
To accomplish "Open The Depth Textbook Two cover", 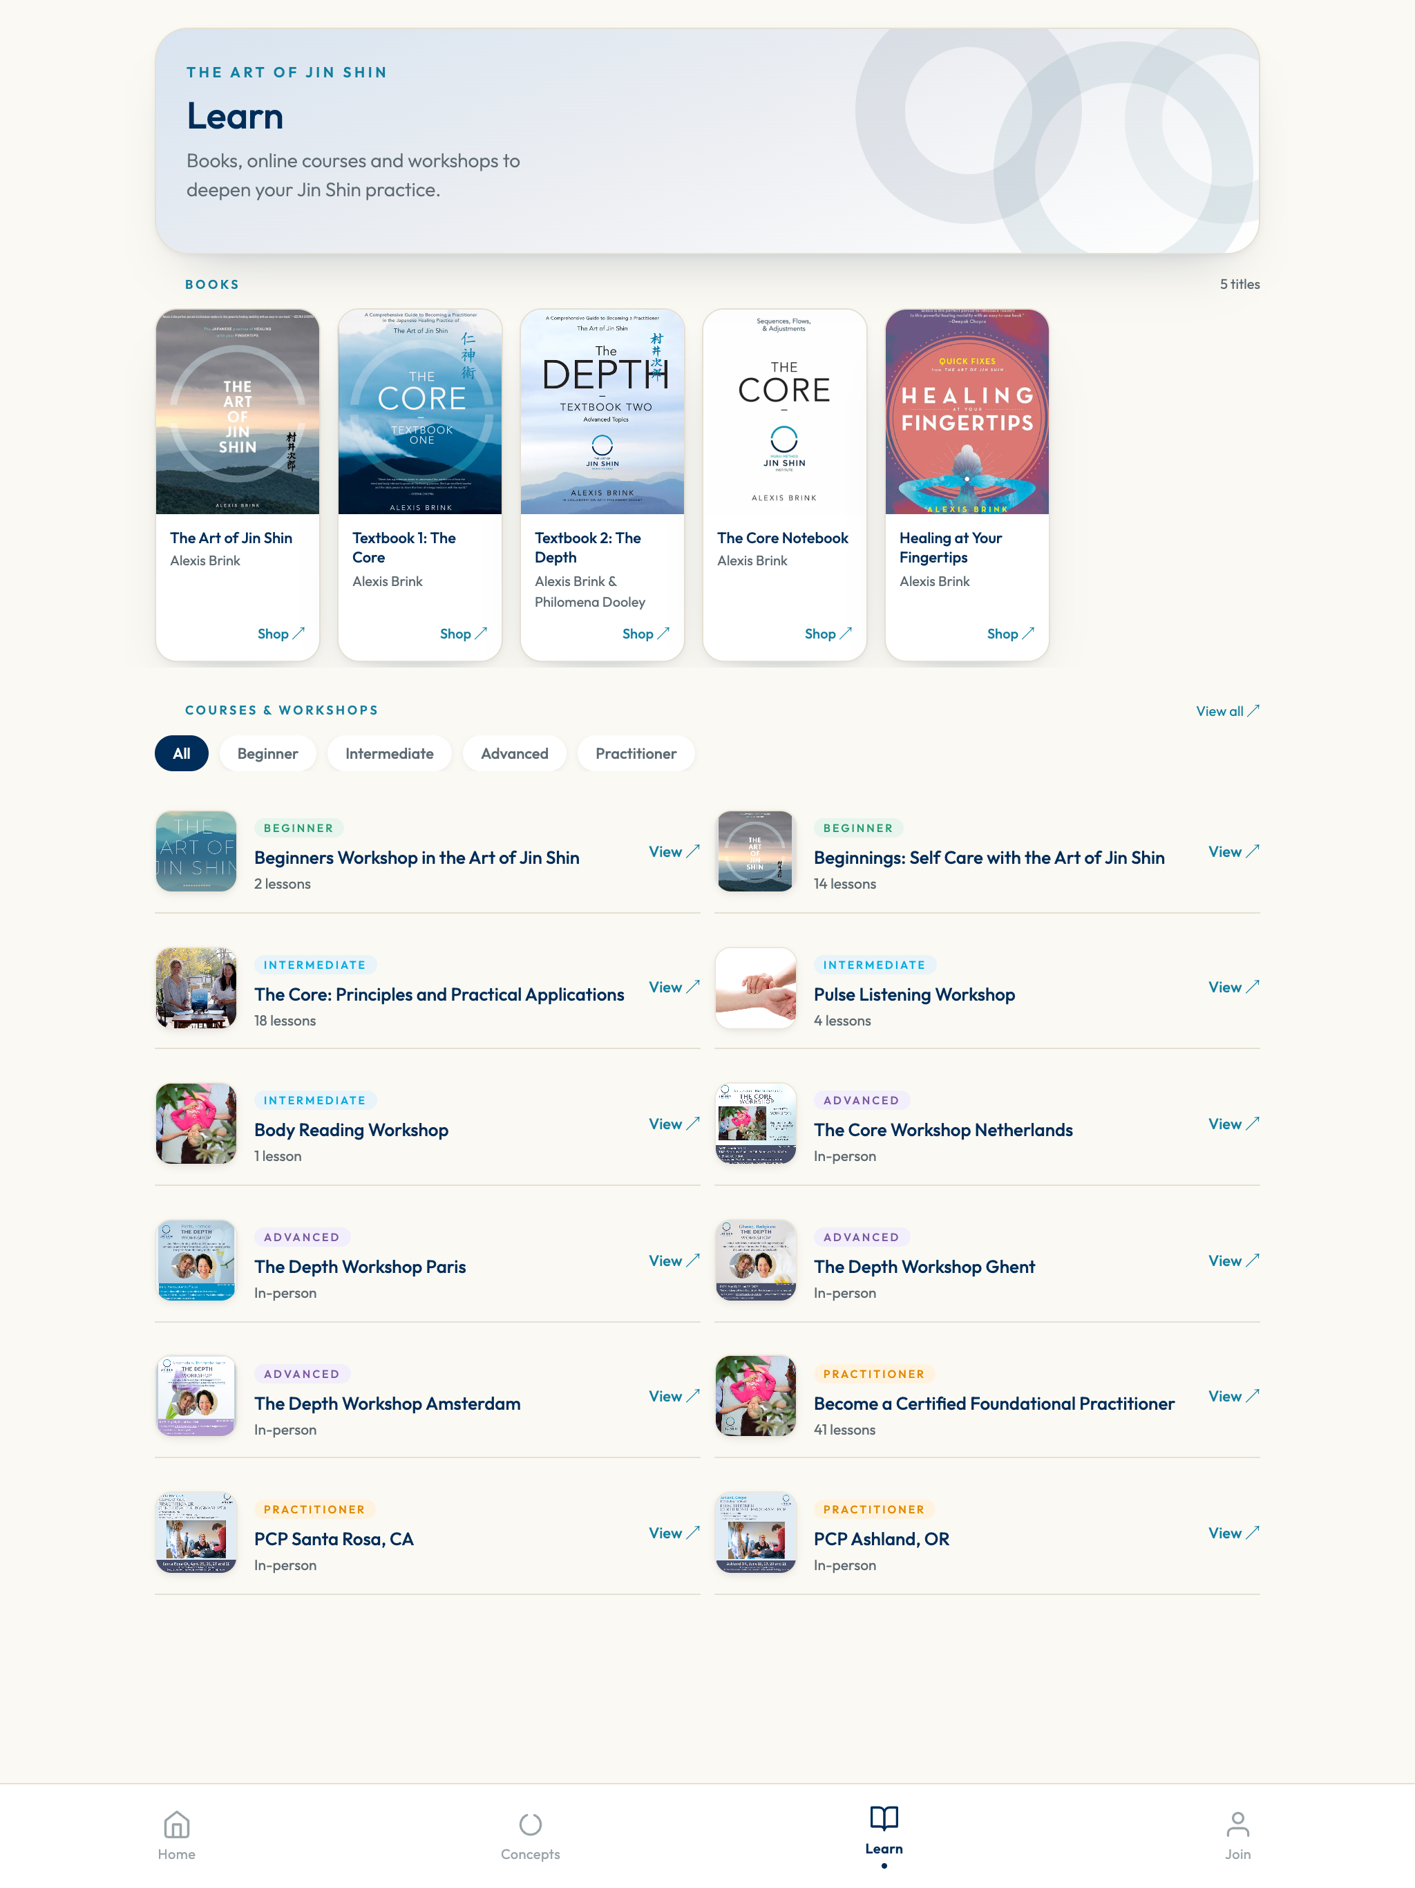I will coord(602,411).
